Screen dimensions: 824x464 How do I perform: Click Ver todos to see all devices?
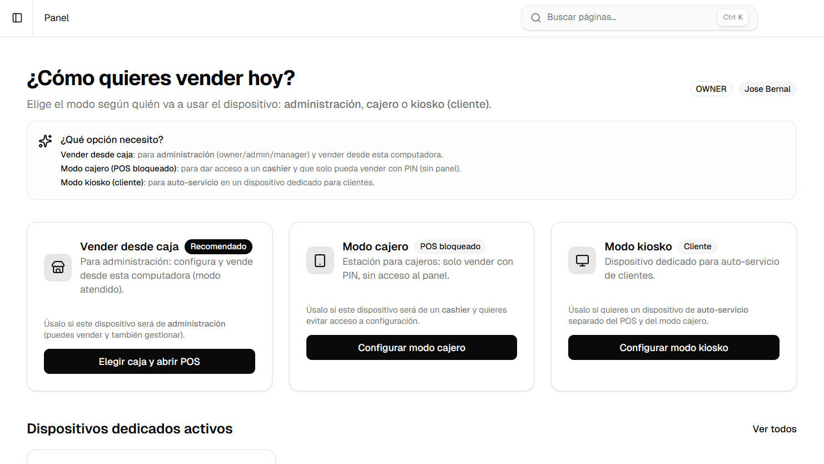(775, 428)
